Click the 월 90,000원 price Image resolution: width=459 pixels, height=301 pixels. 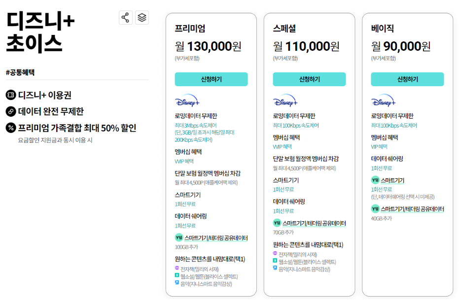[401, 46]
